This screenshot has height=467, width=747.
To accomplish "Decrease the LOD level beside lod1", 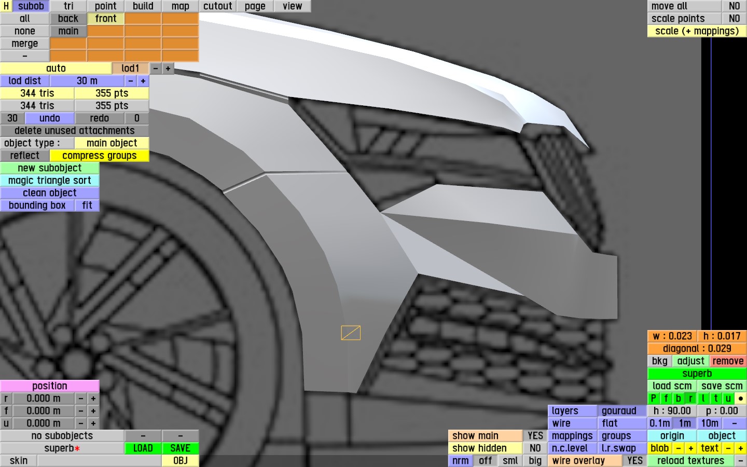I will click(x=156, y=68).
